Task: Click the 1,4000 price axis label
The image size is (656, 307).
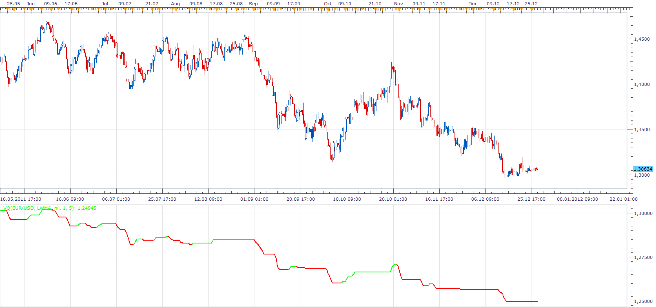Action: pyautogui.click(x=642, y=84)
